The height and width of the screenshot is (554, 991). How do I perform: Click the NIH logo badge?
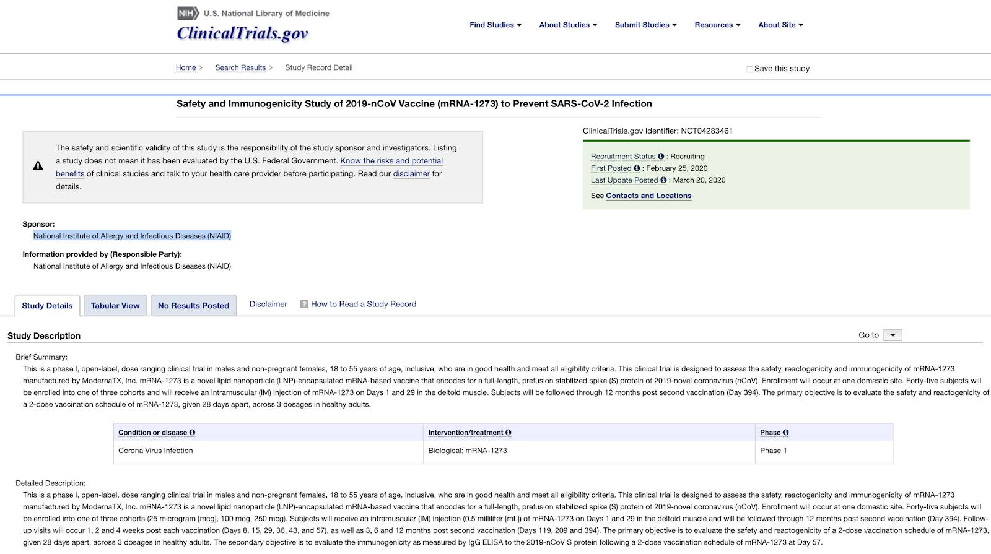[188, 13]
